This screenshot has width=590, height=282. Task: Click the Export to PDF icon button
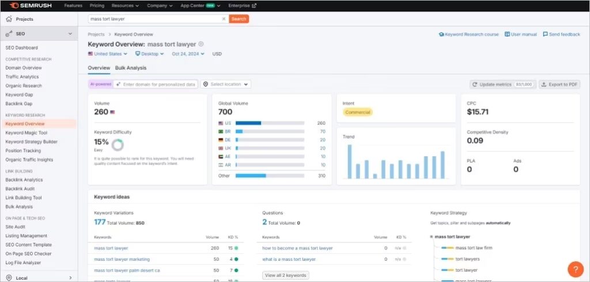(x=559, y=84)
